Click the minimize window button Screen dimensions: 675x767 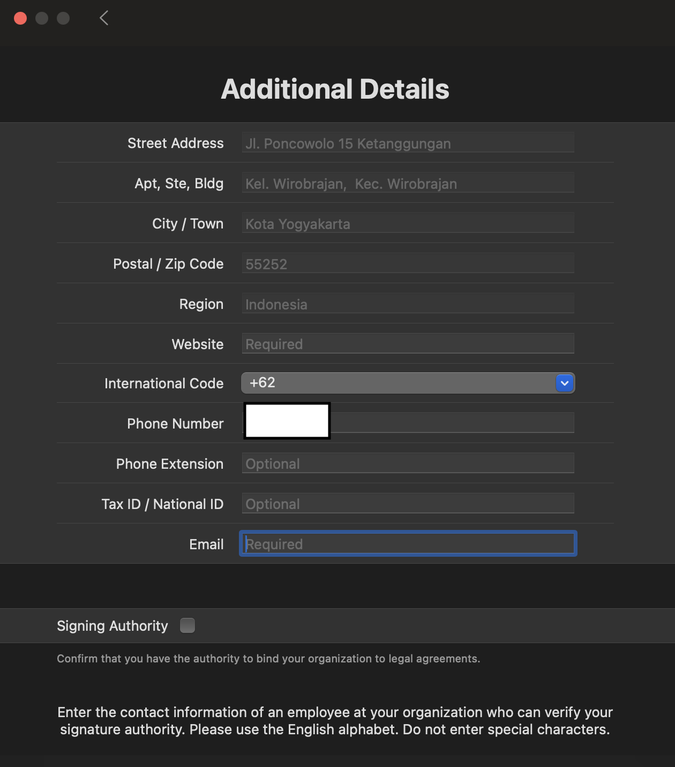tap(42, 18)
